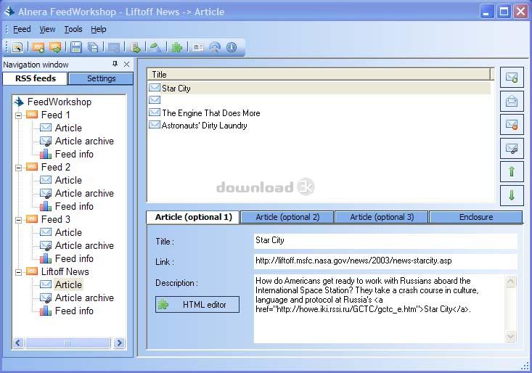Open the Tools menu

point(73,29)
